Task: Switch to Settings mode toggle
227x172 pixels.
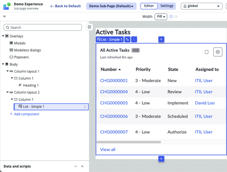Action: tap(167, 6)
